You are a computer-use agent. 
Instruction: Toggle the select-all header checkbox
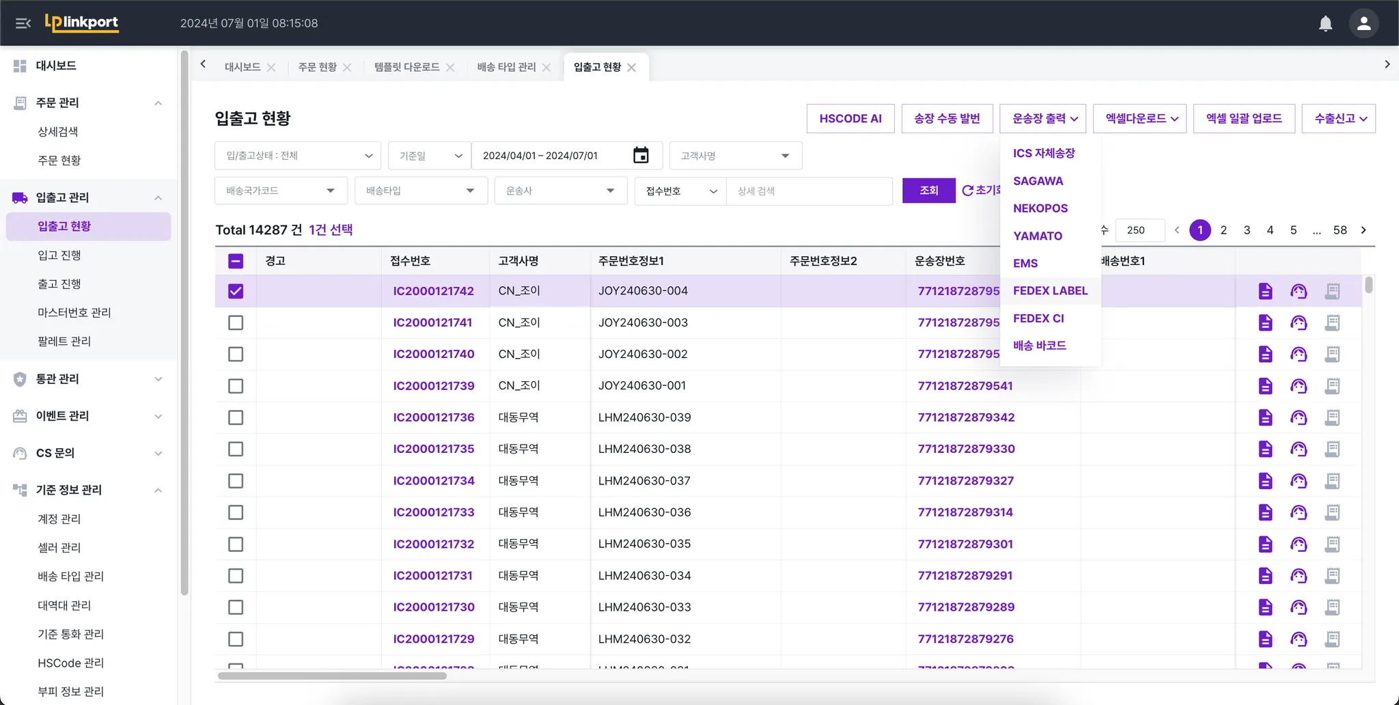pos(236,261)
